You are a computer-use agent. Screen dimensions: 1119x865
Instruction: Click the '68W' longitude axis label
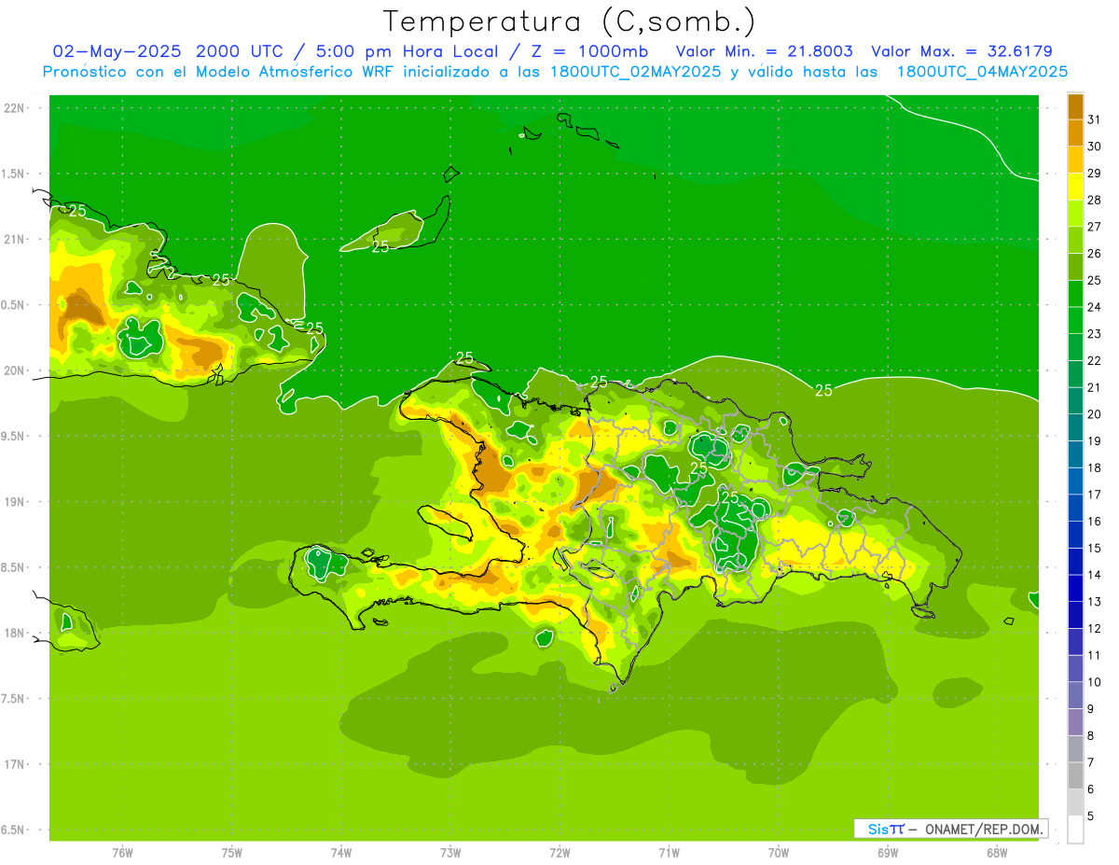(997, 852)
